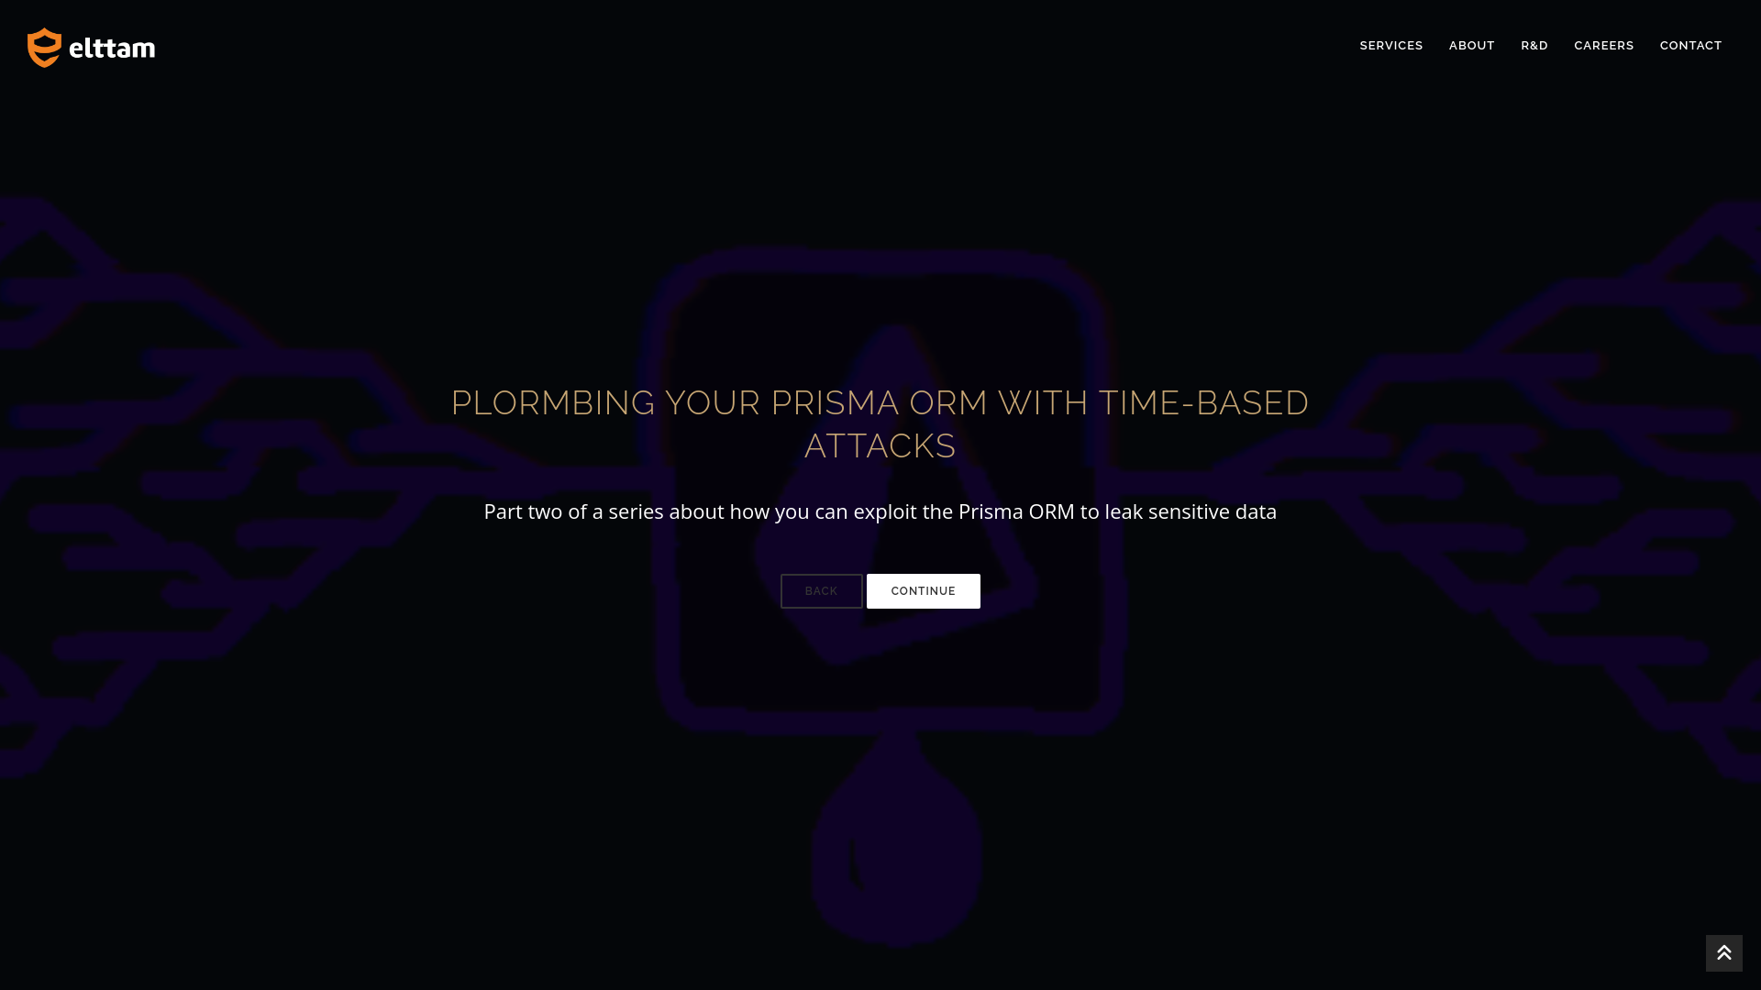Open the CAREERS page

[1604, 45]
